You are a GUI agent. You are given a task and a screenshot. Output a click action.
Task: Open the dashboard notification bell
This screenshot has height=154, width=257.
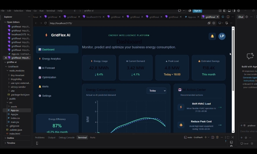coord(212,36)
